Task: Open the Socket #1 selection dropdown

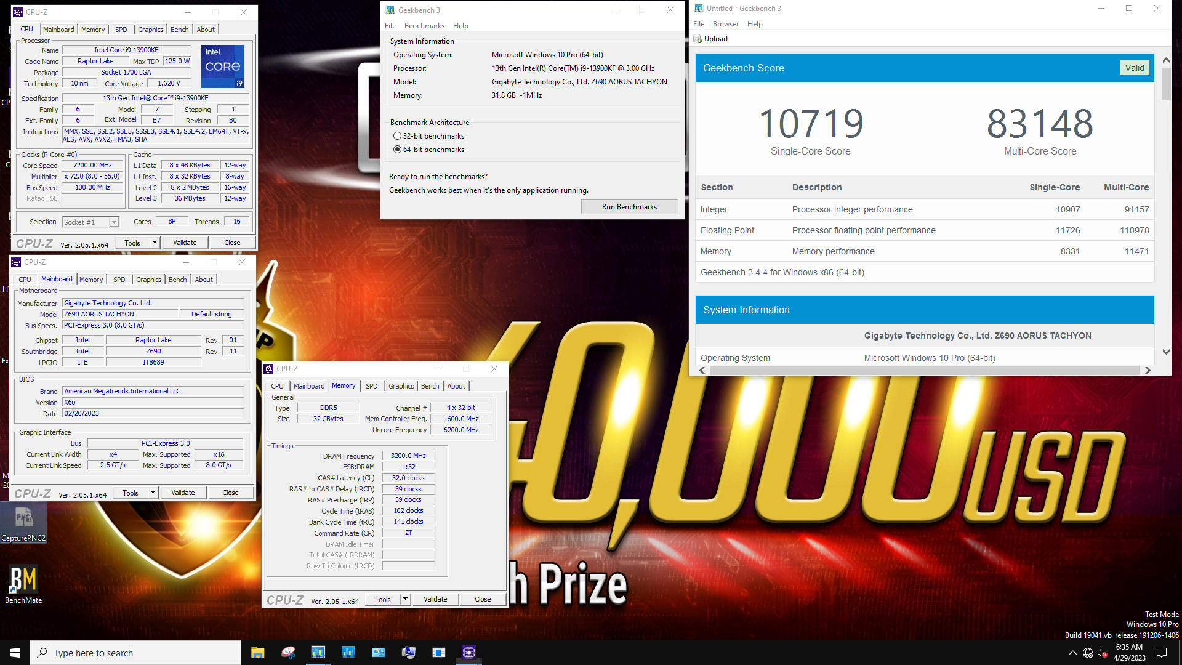Action: coord(114,222)
